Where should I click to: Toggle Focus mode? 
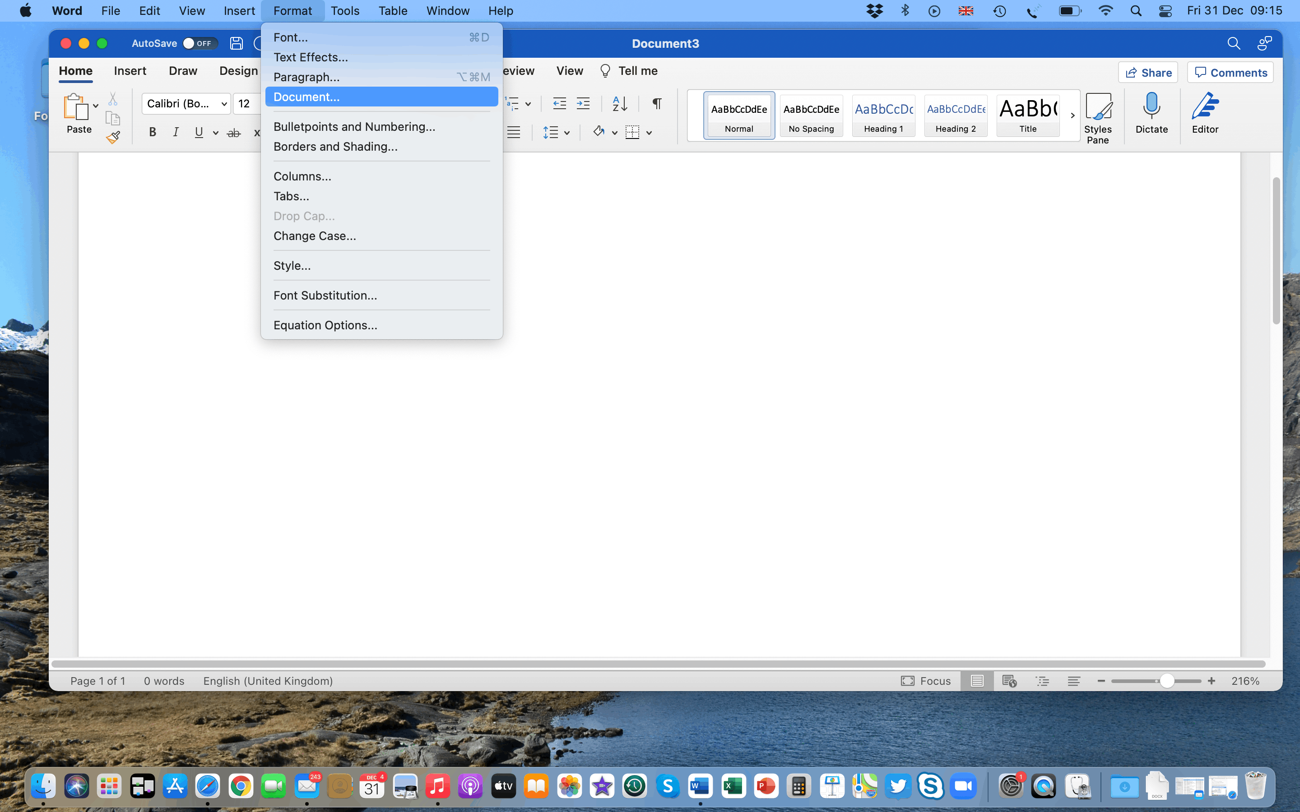click(926, 681)
